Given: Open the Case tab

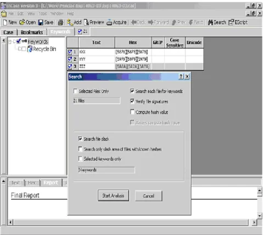Looking at the screenshot, I should (8, 32).
